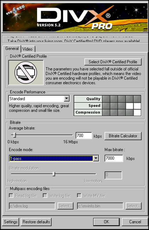Click the Compression rating row label

(88, 113)
